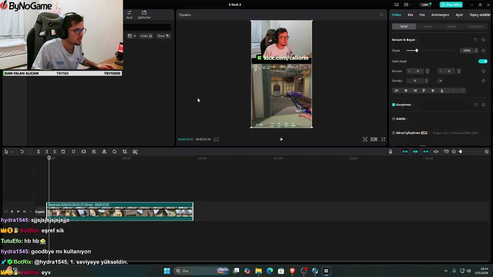The image size is (493, 277).
Task: Open the Şablonlar panel
Action: coord(144,15)
